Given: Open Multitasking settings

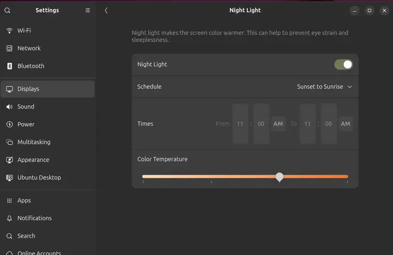Looking at the screenshot, I should [x=48, y=142].
